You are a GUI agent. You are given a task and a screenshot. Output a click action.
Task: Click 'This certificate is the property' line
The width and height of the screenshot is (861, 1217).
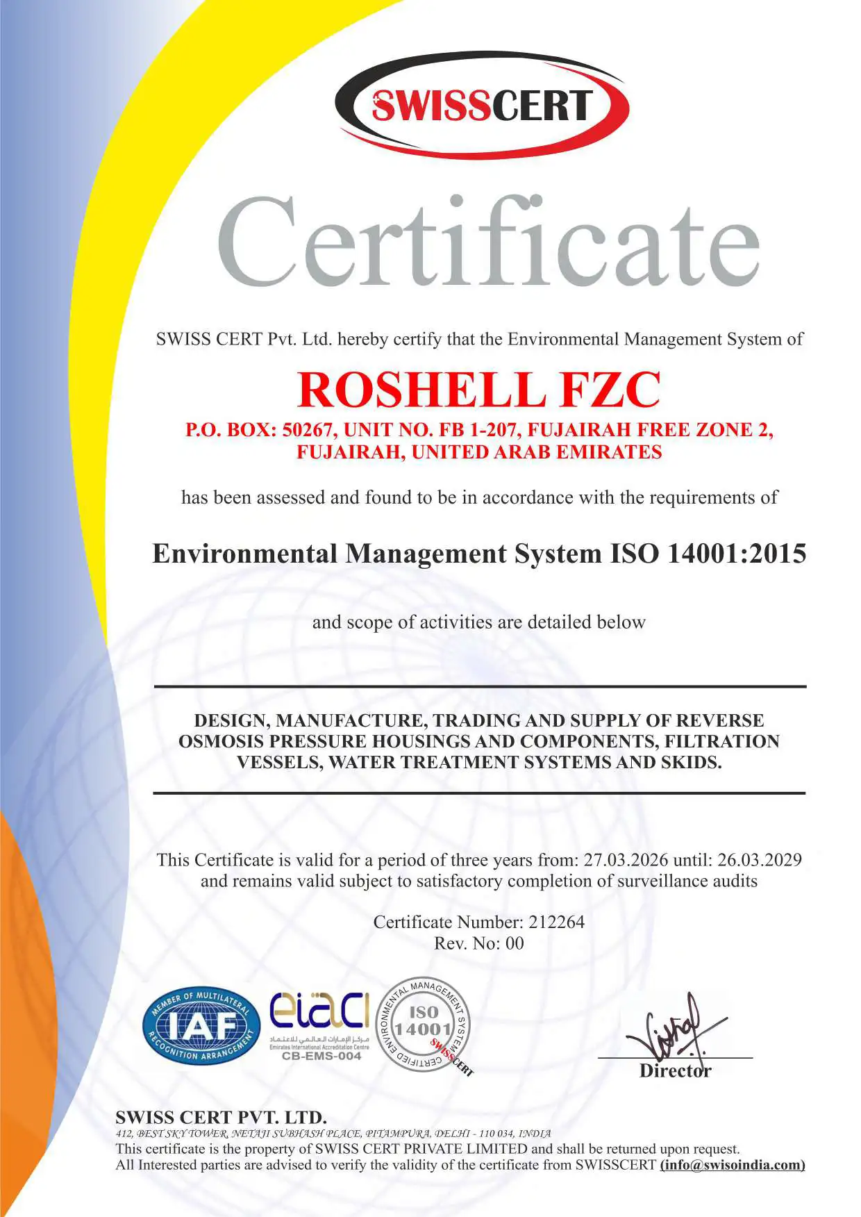click(x=428, y=1149)
